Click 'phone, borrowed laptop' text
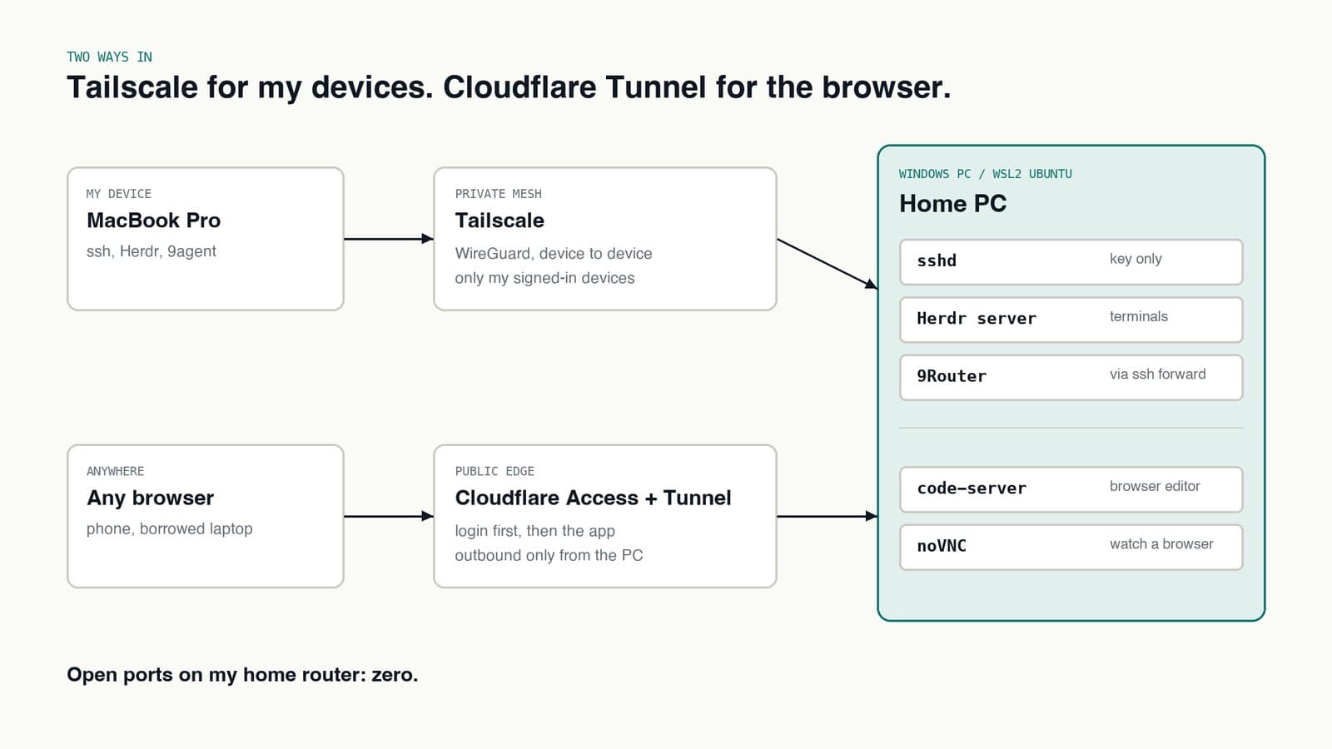The image size is (1332, 749). (170, 528)
